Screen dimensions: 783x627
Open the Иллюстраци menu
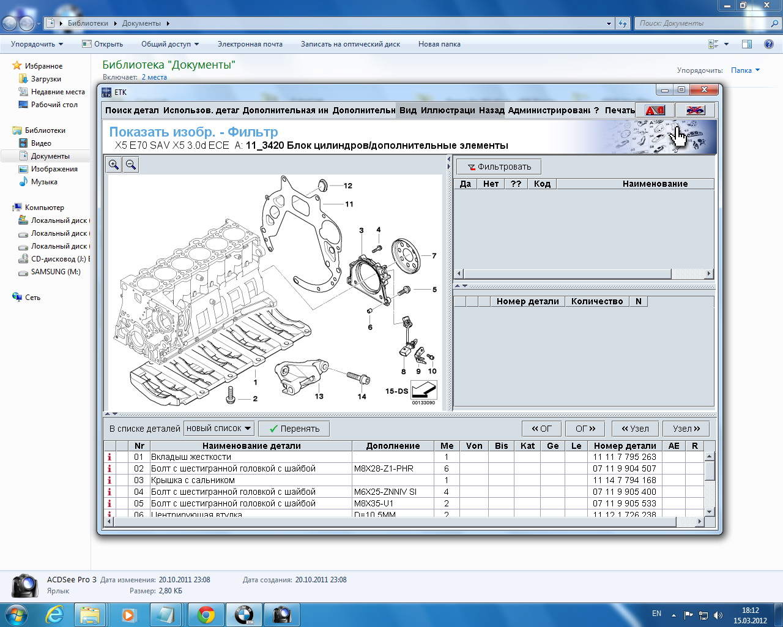point(448,110)
